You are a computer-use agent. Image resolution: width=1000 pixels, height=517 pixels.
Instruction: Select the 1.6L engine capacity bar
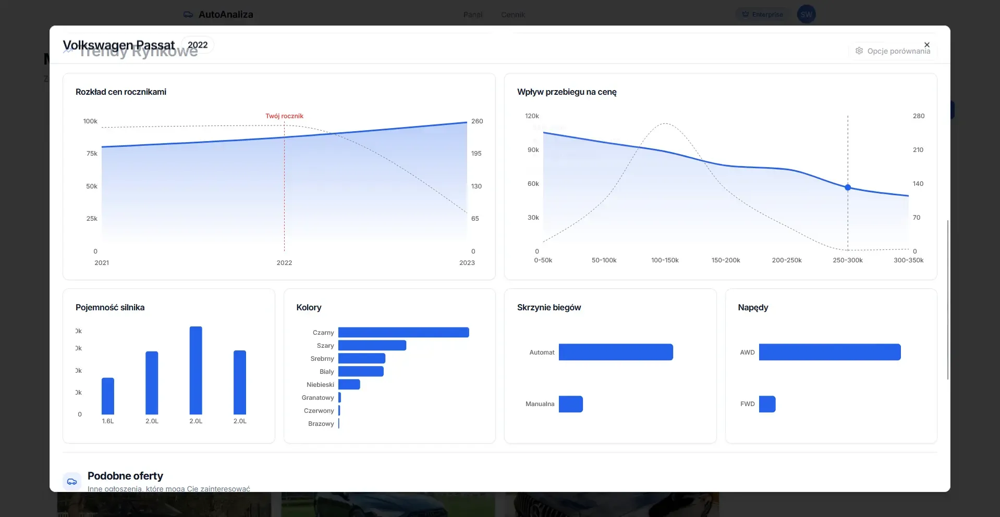click(108, 396)
